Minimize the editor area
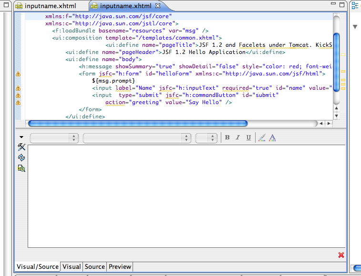Screen dimensions: 361x276 [x=333, y=4]
